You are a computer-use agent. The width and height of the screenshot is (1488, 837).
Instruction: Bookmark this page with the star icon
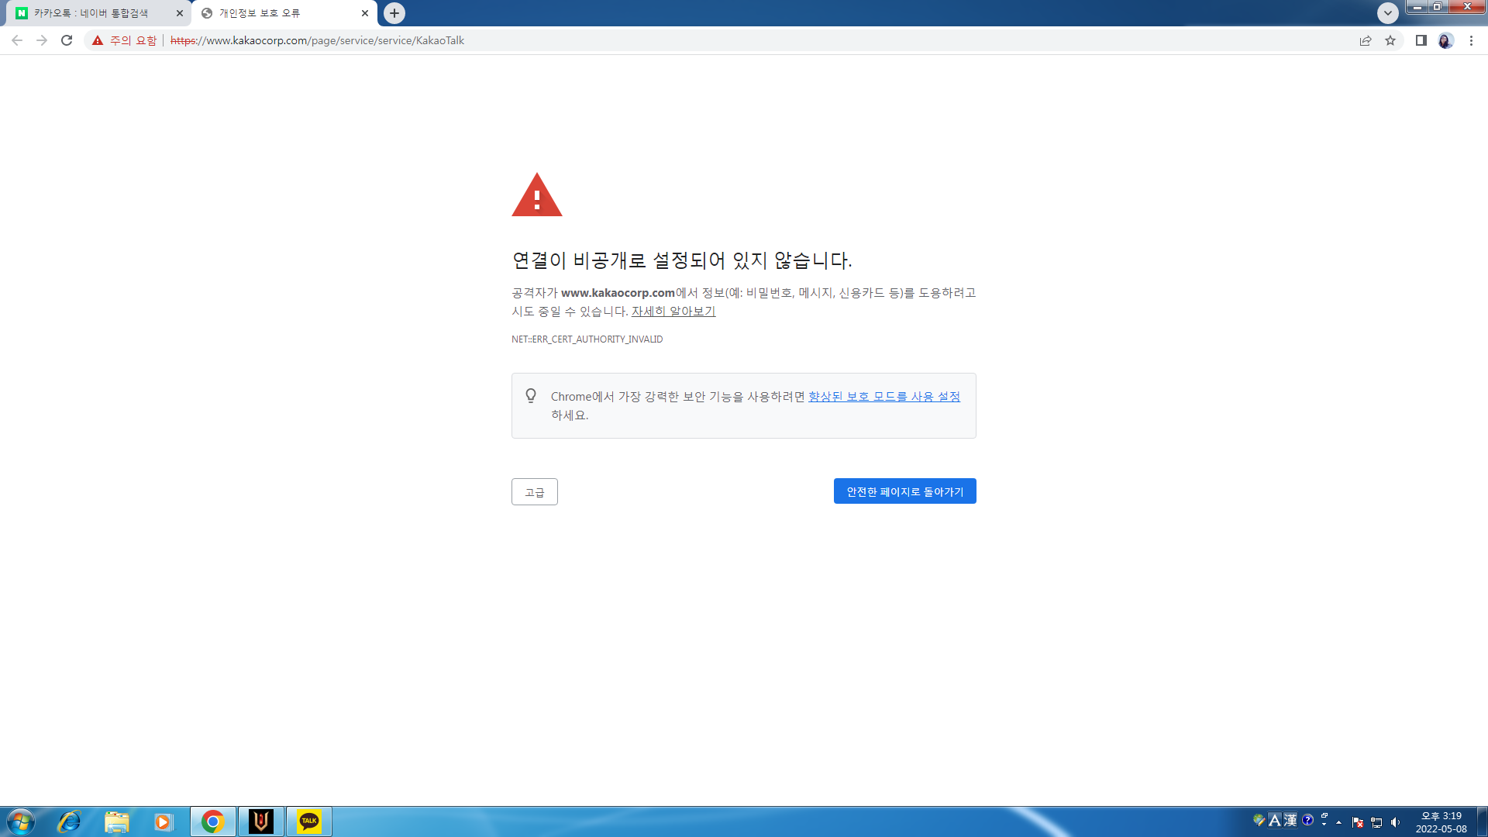coord(1390,40)
